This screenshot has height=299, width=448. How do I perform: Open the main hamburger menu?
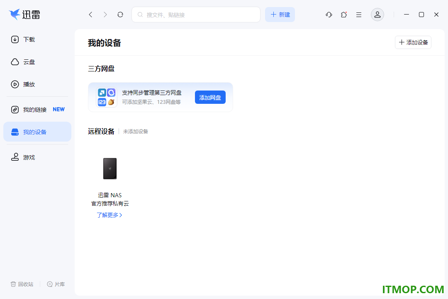click(359, 15)
